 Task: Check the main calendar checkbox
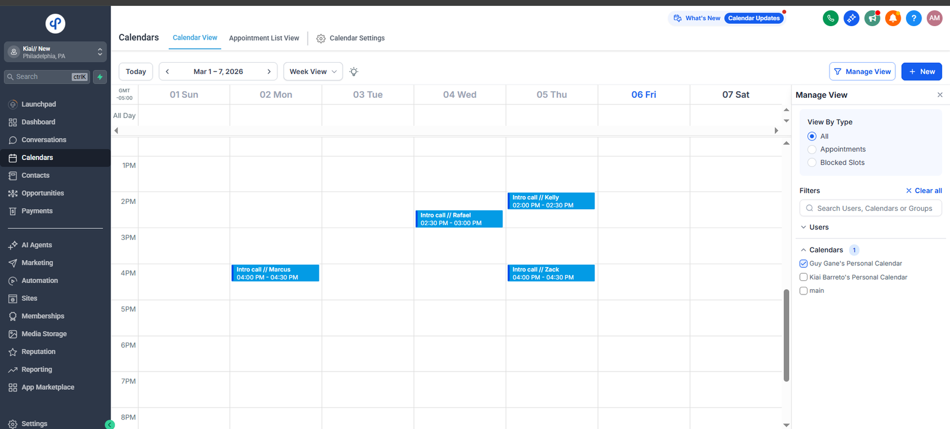(803, 291)
